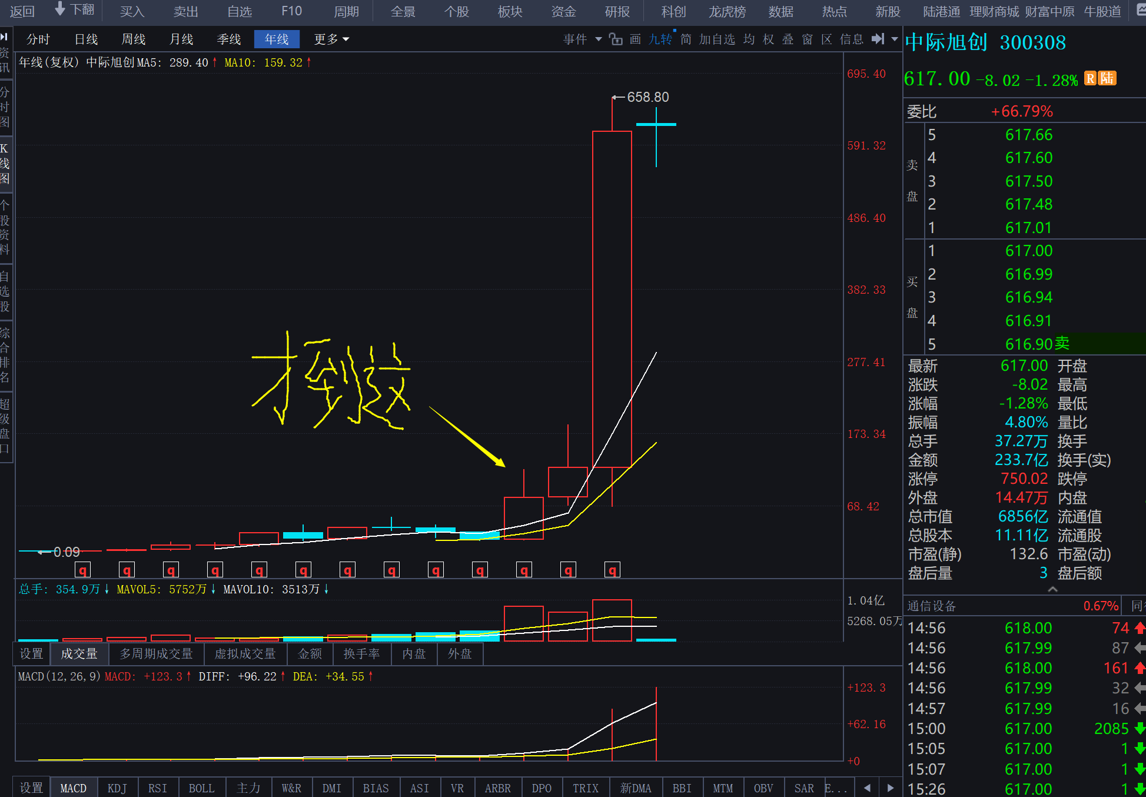Toggle the 九转 indicator

(x=660, y=39)
